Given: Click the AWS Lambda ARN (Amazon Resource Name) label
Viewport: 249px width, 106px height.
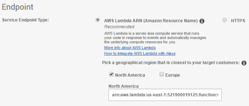Looking at the screenshot, I should tap(151, 21).
